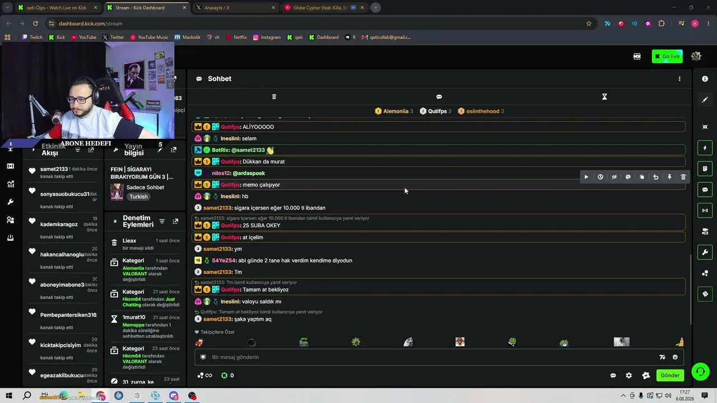Open the info icon in right sidebar
Viewport: 717px width, 403px height.
pos(705,79)
